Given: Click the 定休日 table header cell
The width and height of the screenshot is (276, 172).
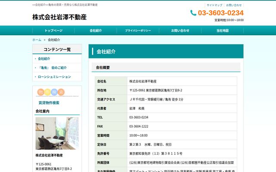Looking at the screenshot, I should pos(111,144).
